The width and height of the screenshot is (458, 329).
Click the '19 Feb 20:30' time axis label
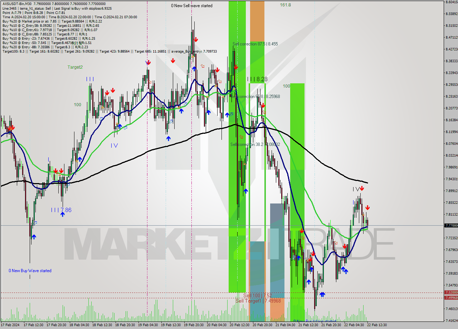point(194,325)
